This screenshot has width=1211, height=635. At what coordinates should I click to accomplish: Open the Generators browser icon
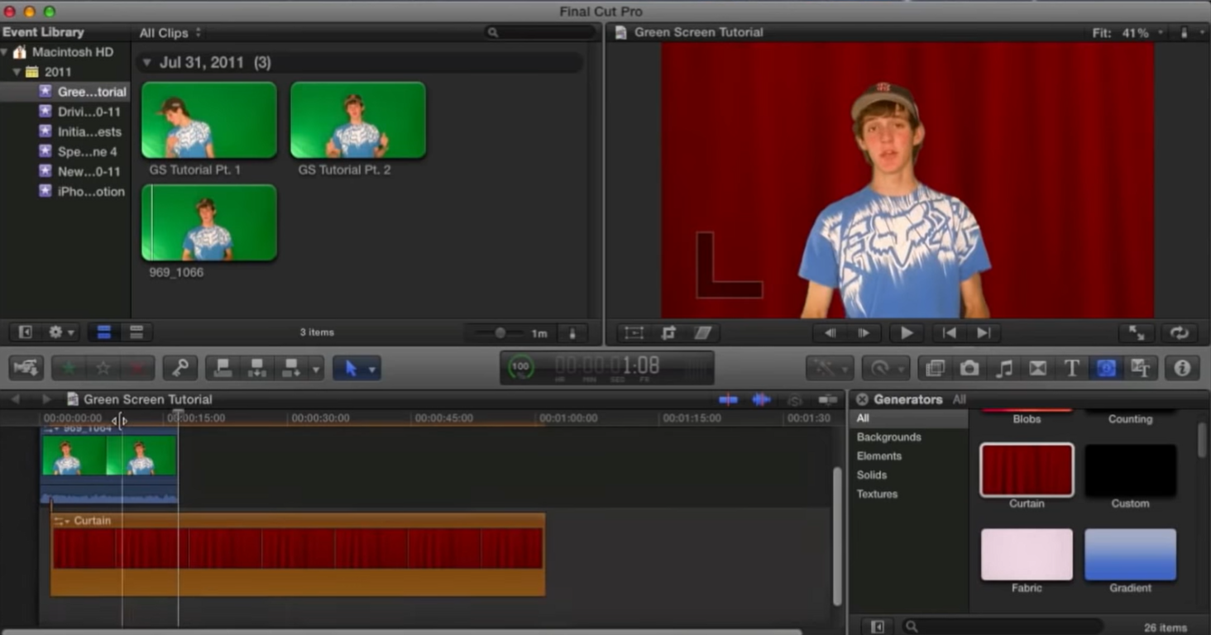point(1105,369)
